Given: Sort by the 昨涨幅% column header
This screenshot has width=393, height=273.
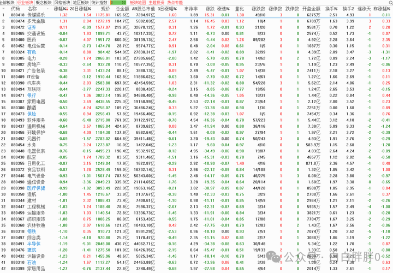Looking at the screenshot, I should (x=382, y=9).
